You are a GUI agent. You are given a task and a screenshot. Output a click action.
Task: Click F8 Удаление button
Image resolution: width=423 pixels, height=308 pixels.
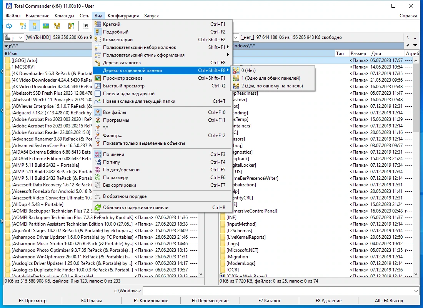pyautogui.click(x=328, y=300)
